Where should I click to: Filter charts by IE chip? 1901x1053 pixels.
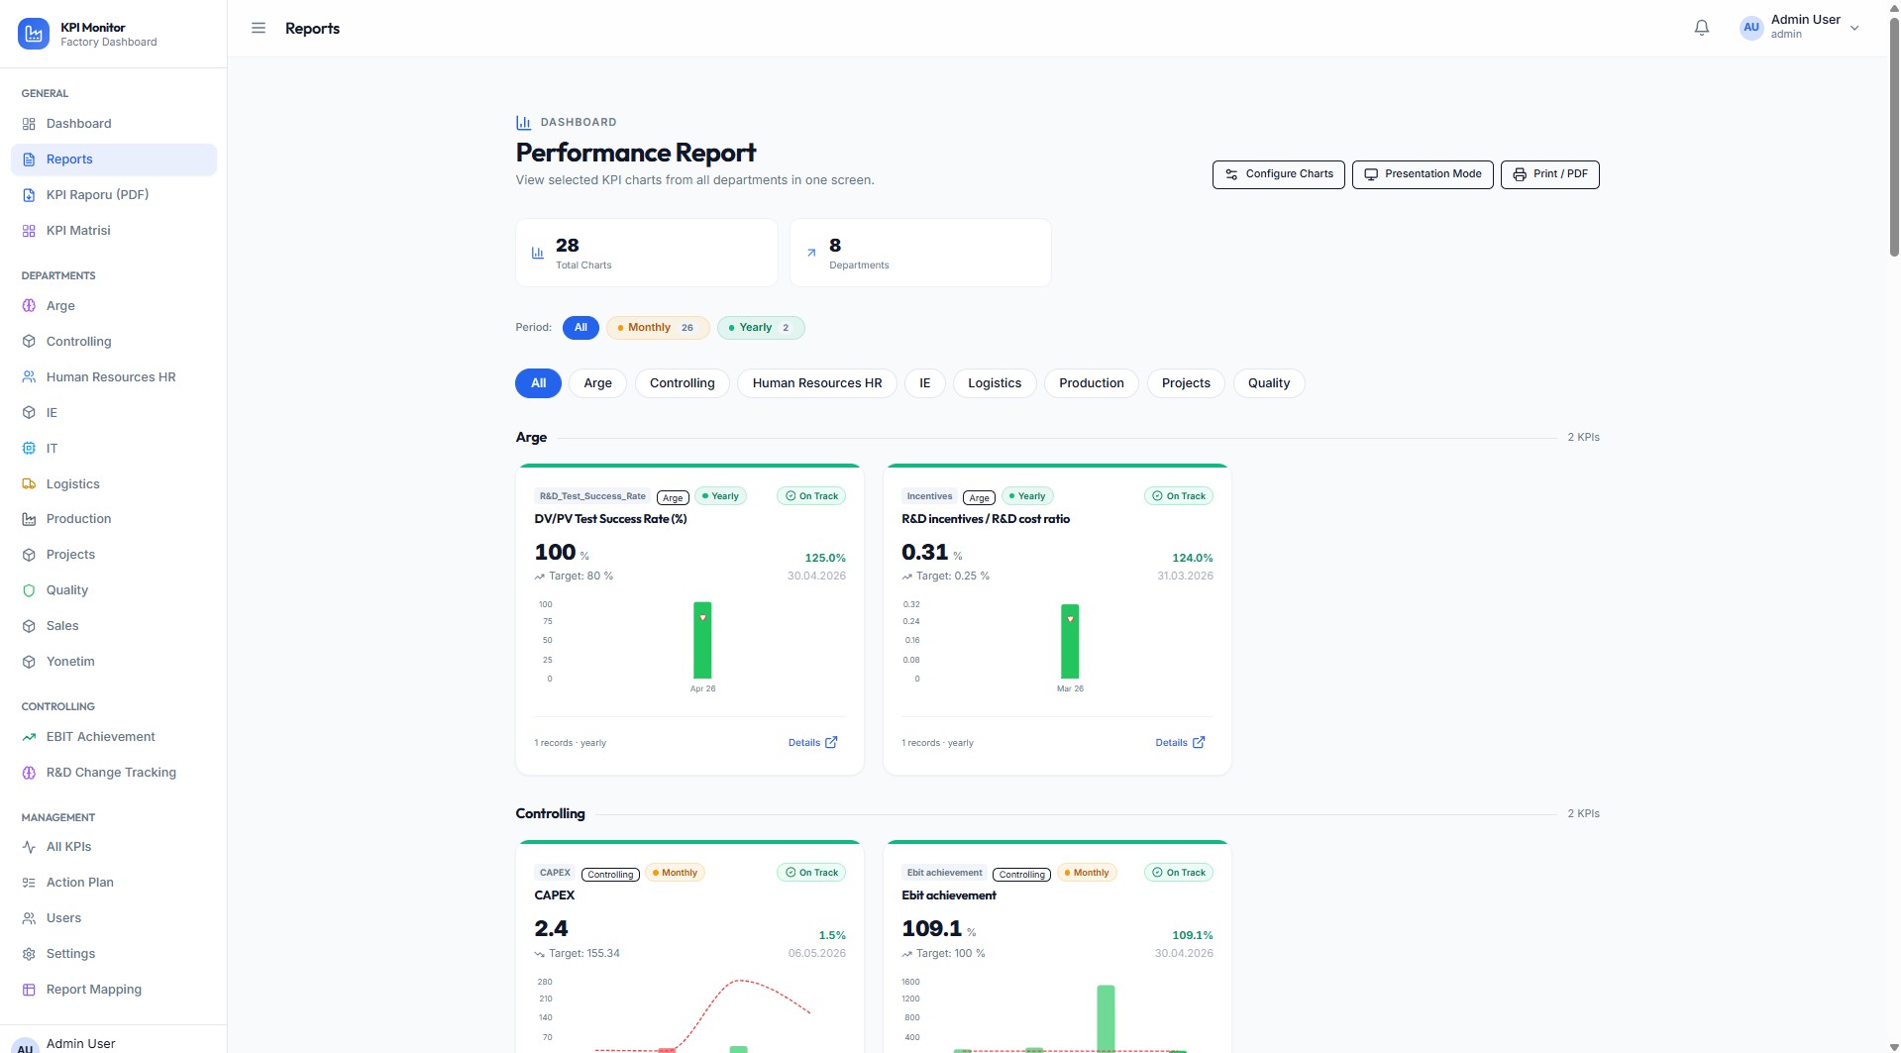click(x=925, y=383)
